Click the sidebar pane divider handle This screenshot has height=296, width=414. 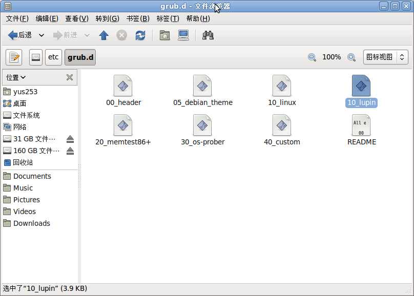79,176
